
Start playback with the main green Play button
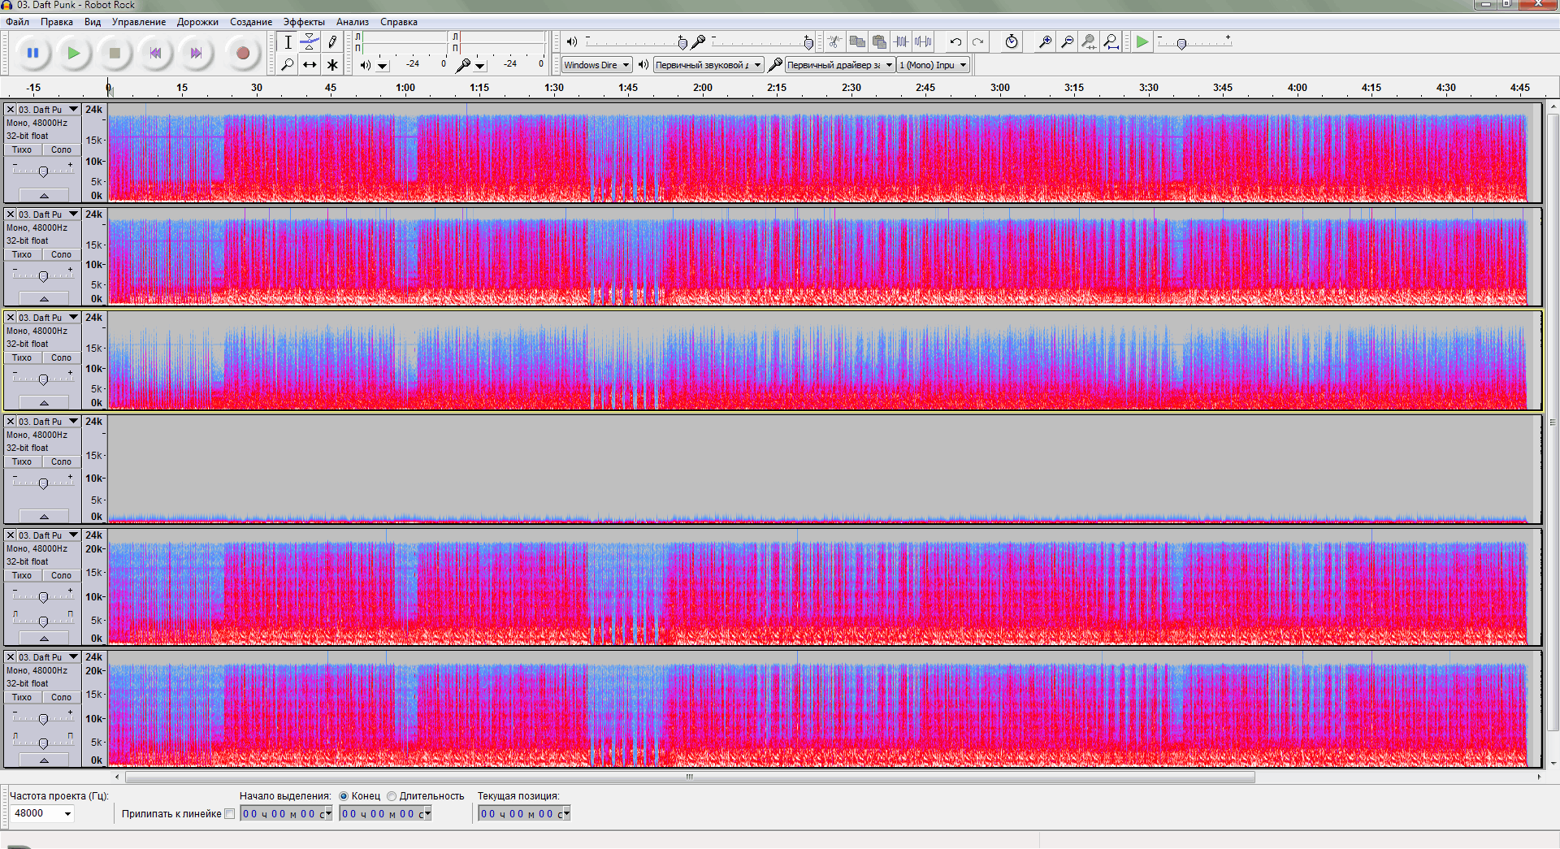tap(74, 54)
